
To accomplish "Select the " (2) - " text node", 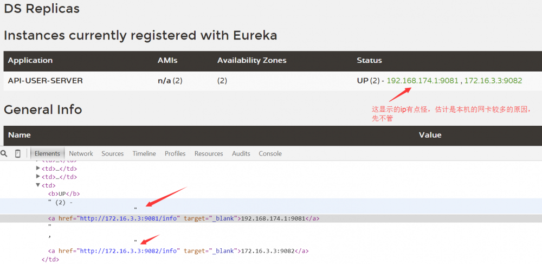I will click(x=61, y=202).
